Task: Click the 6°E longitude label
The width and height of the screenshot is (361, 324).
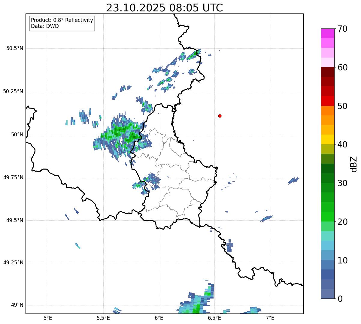Action: 159,318
